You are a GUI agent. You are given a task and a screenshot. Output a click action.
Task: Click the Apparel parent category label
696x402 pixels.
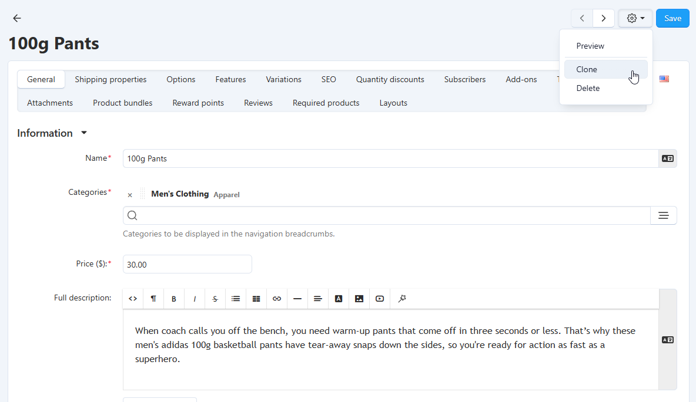click(226, 195)
